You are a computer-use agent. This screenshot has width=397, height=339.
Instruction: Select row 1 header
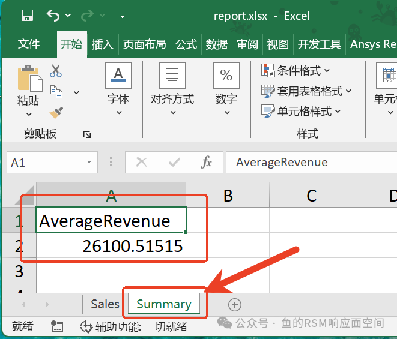(x=19, y=220)
